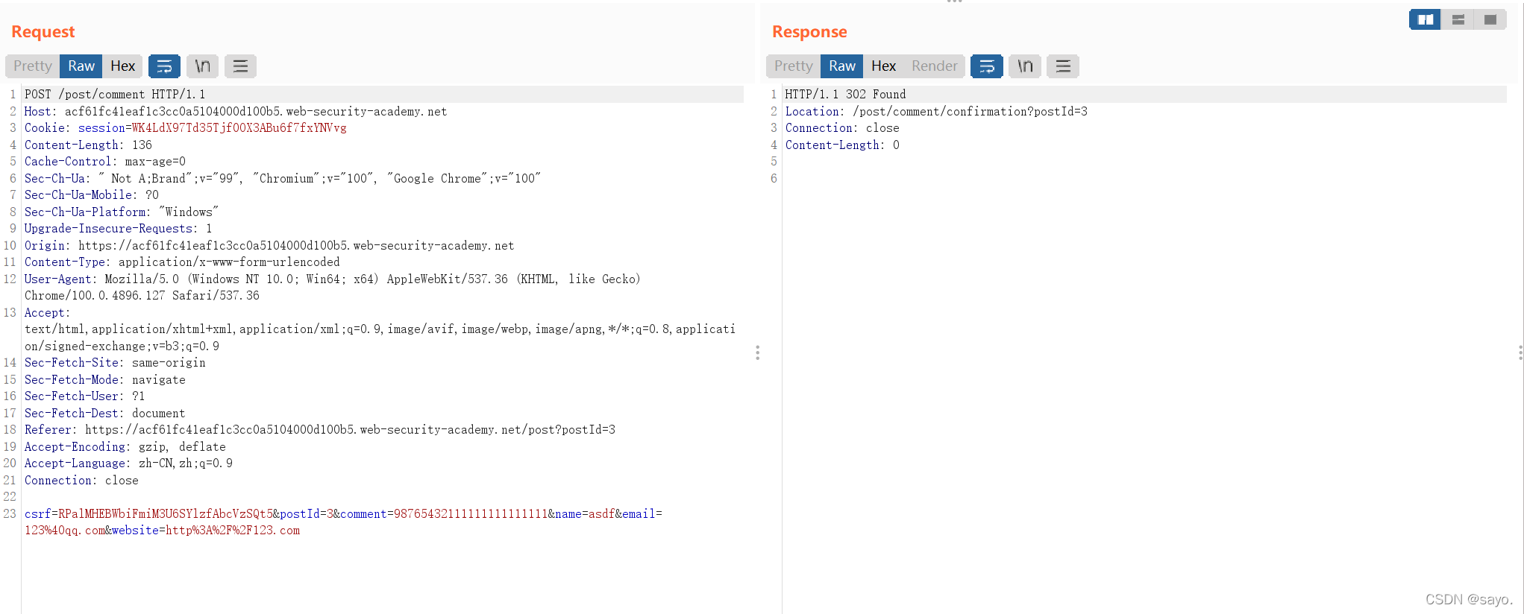Click the Referer header line
Viewport: 1524px width, 614px height.
(320, 430)
